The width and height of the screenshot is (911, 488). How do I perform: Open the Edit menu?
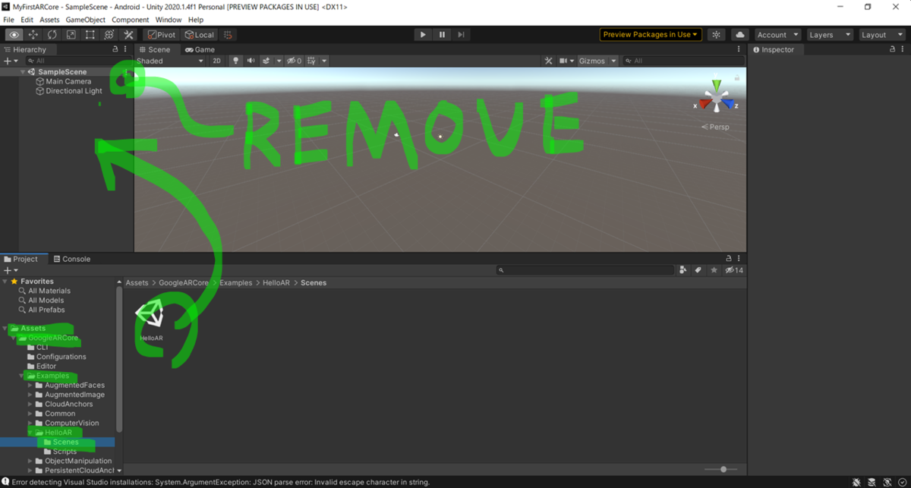tap(27, 20)
